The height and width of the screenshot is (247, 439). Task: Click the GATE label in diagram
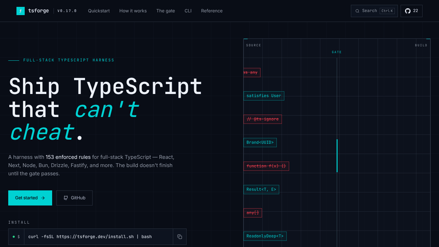click(337, 52)
